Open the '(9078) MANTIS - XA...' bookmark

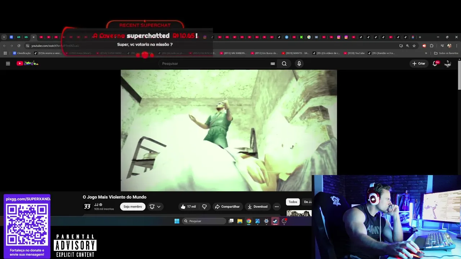pyautogui.click(x=295, y=53)
